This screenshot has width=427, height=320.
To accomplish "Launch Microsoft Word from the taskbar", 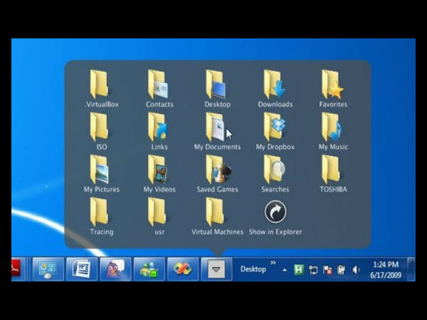I will pos(82,269).
